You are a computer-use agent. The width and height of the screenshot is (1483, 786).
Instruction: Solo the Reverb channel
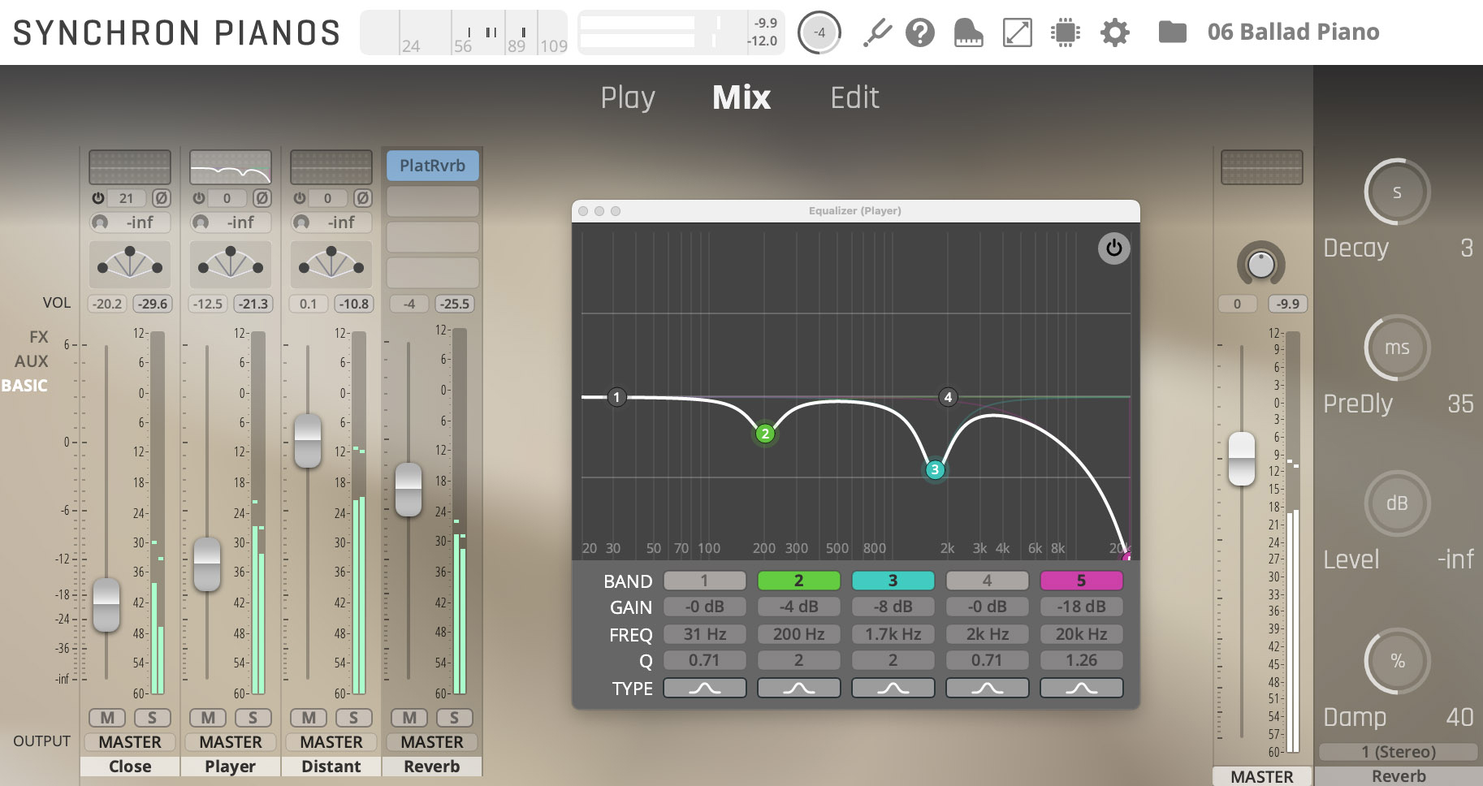(x=454, y=718)
